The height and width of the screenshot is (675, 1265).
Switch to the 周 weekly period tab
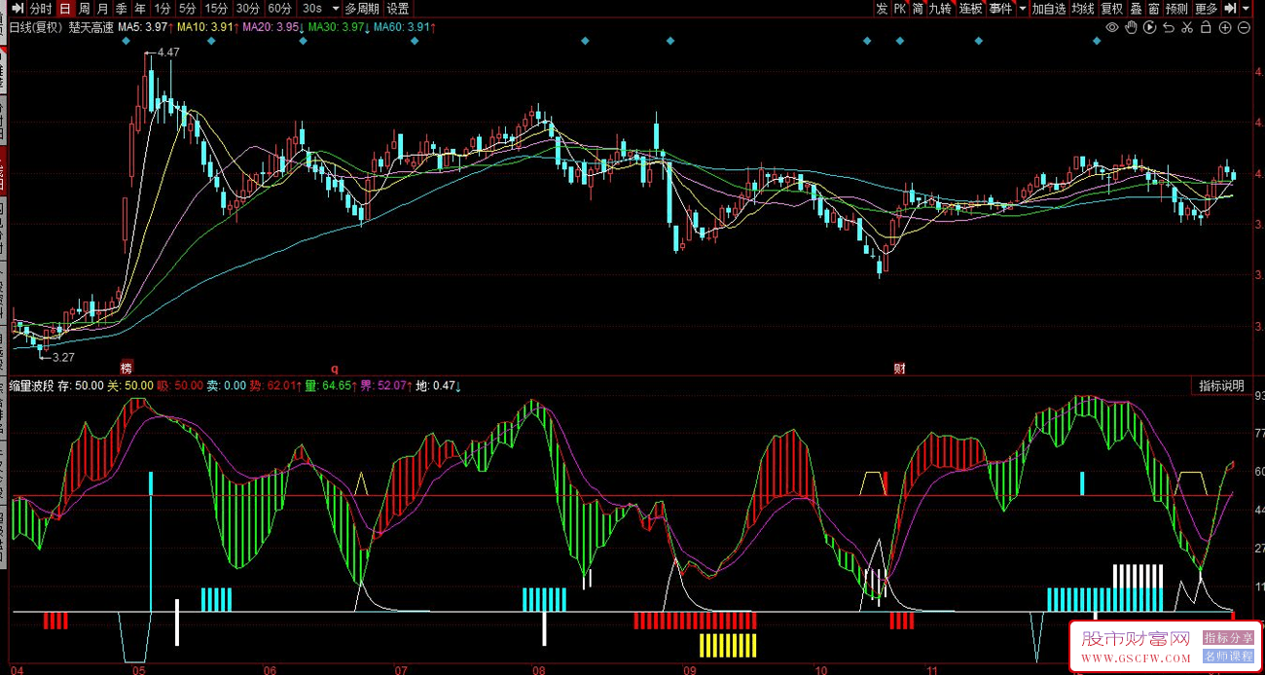85,9
